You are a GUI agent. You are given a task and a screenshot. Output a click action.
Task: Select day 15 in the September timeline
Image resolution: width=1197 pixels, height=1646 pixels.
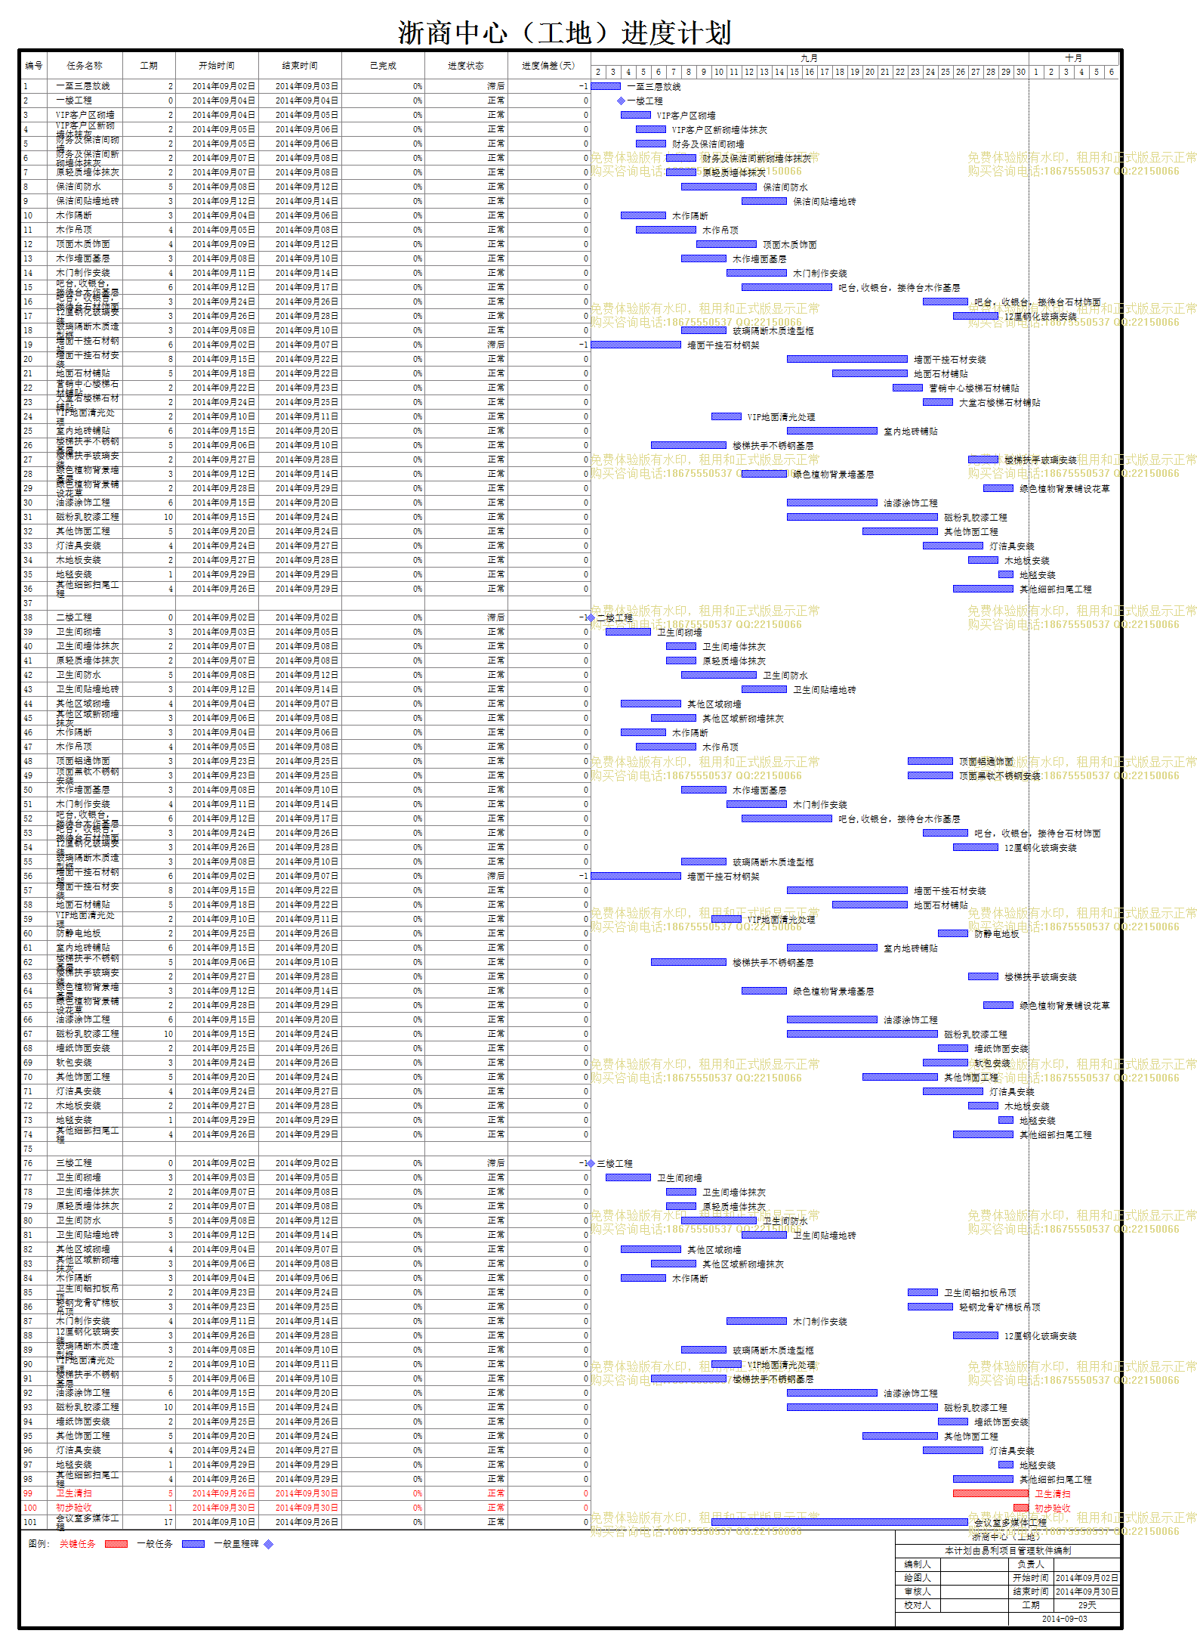(794, 73)
